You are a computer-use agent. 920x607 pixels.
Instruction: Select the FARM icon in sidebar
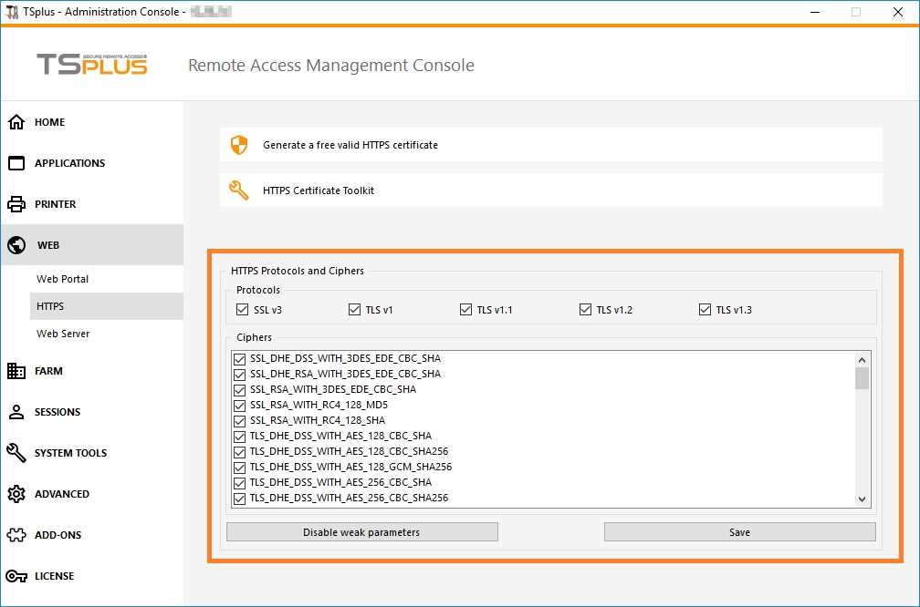[16, 371]
